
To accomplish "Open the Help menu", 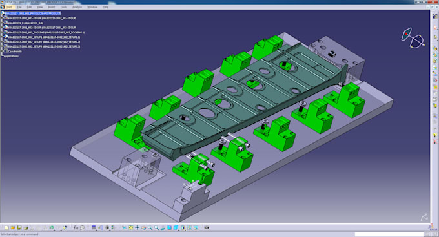I will [105, 7].
